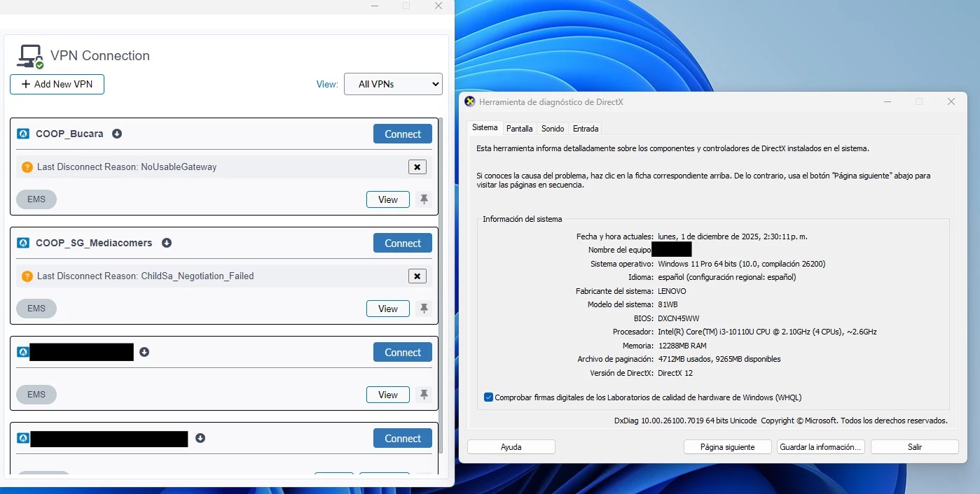
Task: Dismiss the NoUsableGateway disconnect message
Action: click(417, 167)
